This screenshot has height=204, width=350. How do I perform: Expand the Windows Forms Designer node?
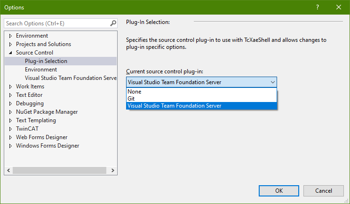pyautogui.click(x=10, y=146)
